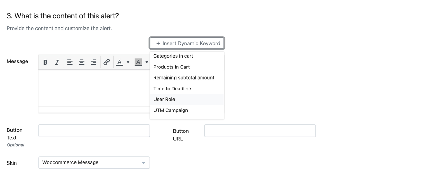The width and height of the screenshot is (448, 177).
Task: Apply the background highlight color button
Action: coord(138,62)
